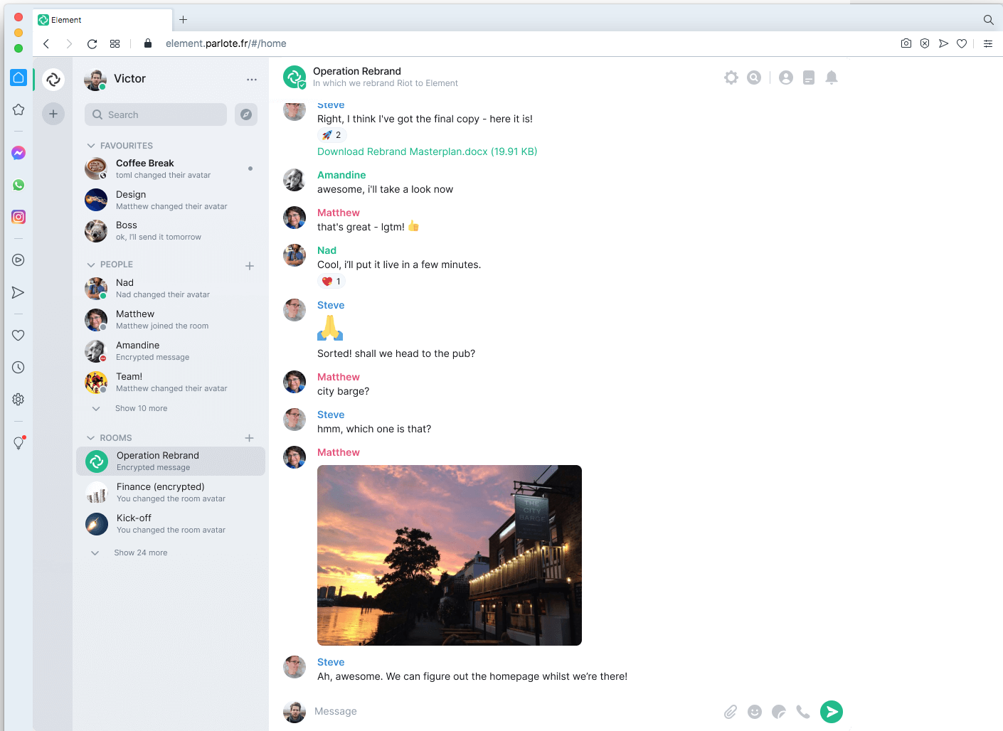Go back in browser
Screen dimensions: 1003x731
pyautogui.click(x=46, y=43)
